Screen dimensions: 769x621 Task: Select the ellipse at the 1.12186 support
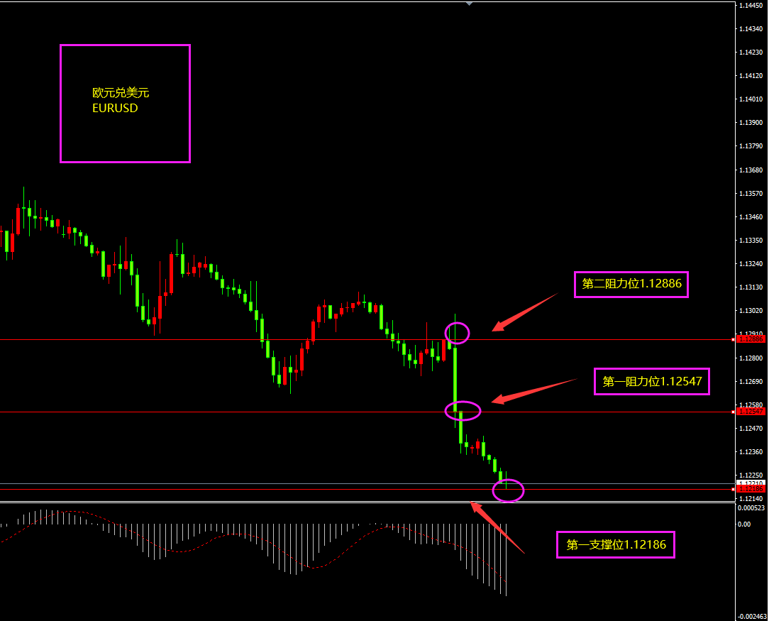(508, 490)
